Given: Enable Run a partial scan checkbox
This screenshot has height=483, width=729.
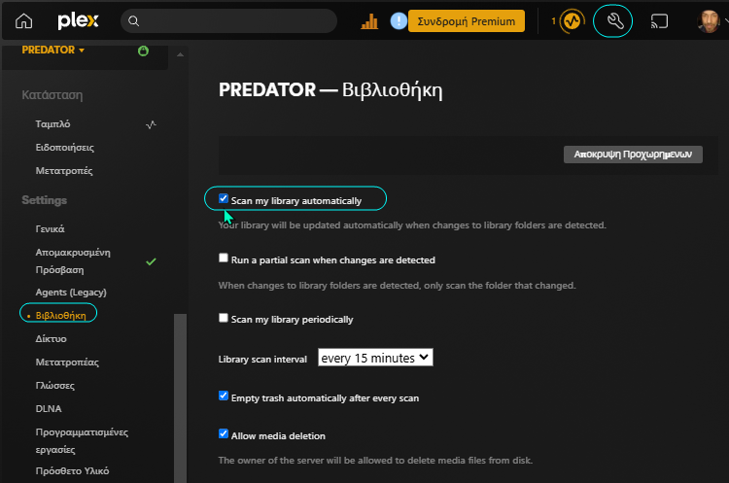Looking at the screenshot, I should coord(224,258).
